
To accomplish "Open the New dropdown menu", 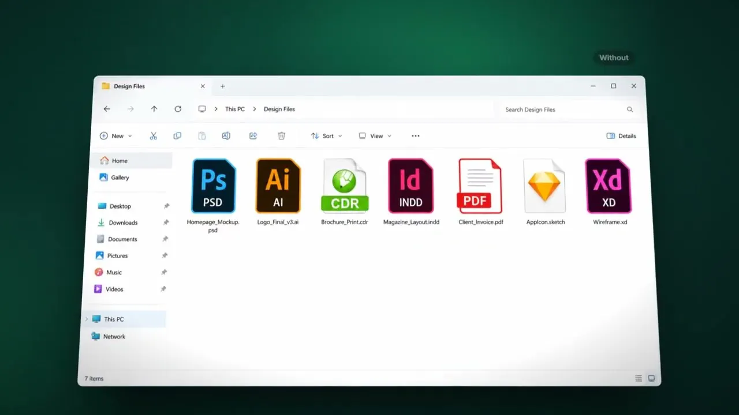I will tap(116, 136).
